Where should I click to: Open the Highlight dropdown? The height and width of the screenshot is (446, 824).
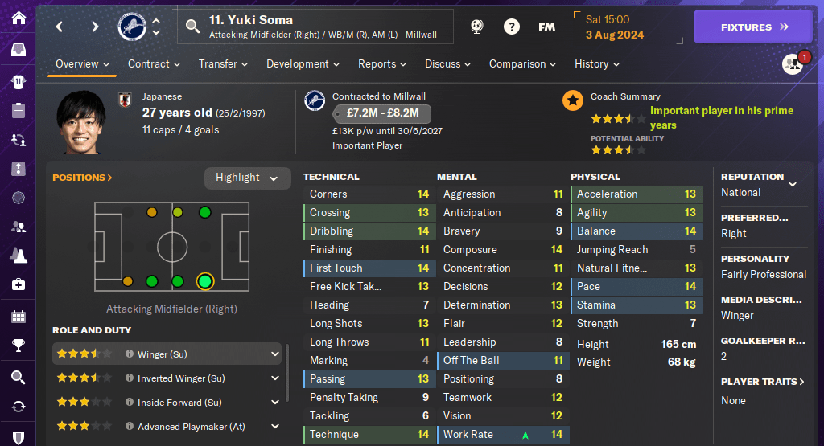coord(247,178)
